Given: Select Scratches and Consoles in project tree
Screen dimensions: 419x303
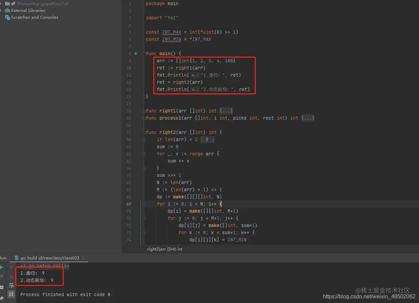Looking at the screenshot, I should [35, 17].
